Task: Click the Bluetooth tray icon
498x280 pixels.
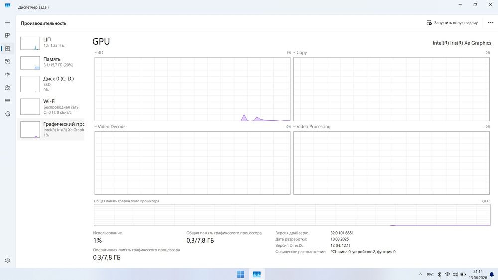Action: click(440, 274)
